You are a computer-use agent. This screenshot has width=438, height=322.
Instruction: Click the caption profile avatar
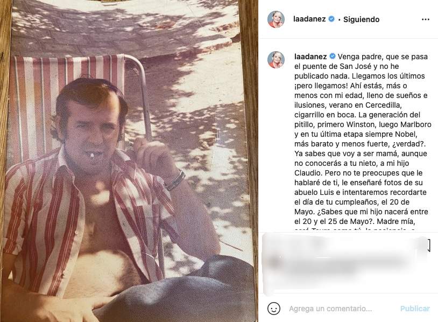coord(276,60)
